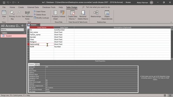Click the Std_name field name cell
Viewport: 173px width, 97px height.
point(42,32)
